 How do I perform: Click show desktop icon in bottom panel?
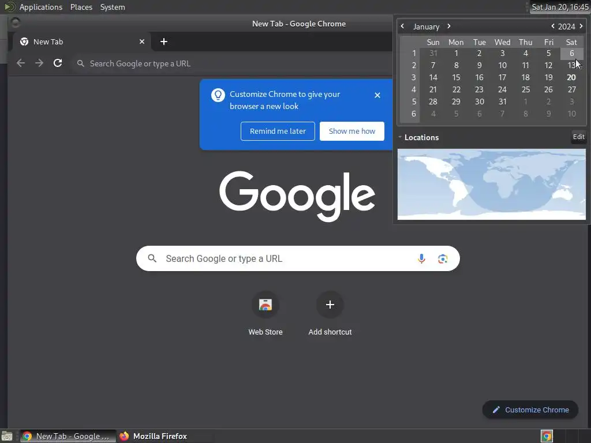pos(7,436)
